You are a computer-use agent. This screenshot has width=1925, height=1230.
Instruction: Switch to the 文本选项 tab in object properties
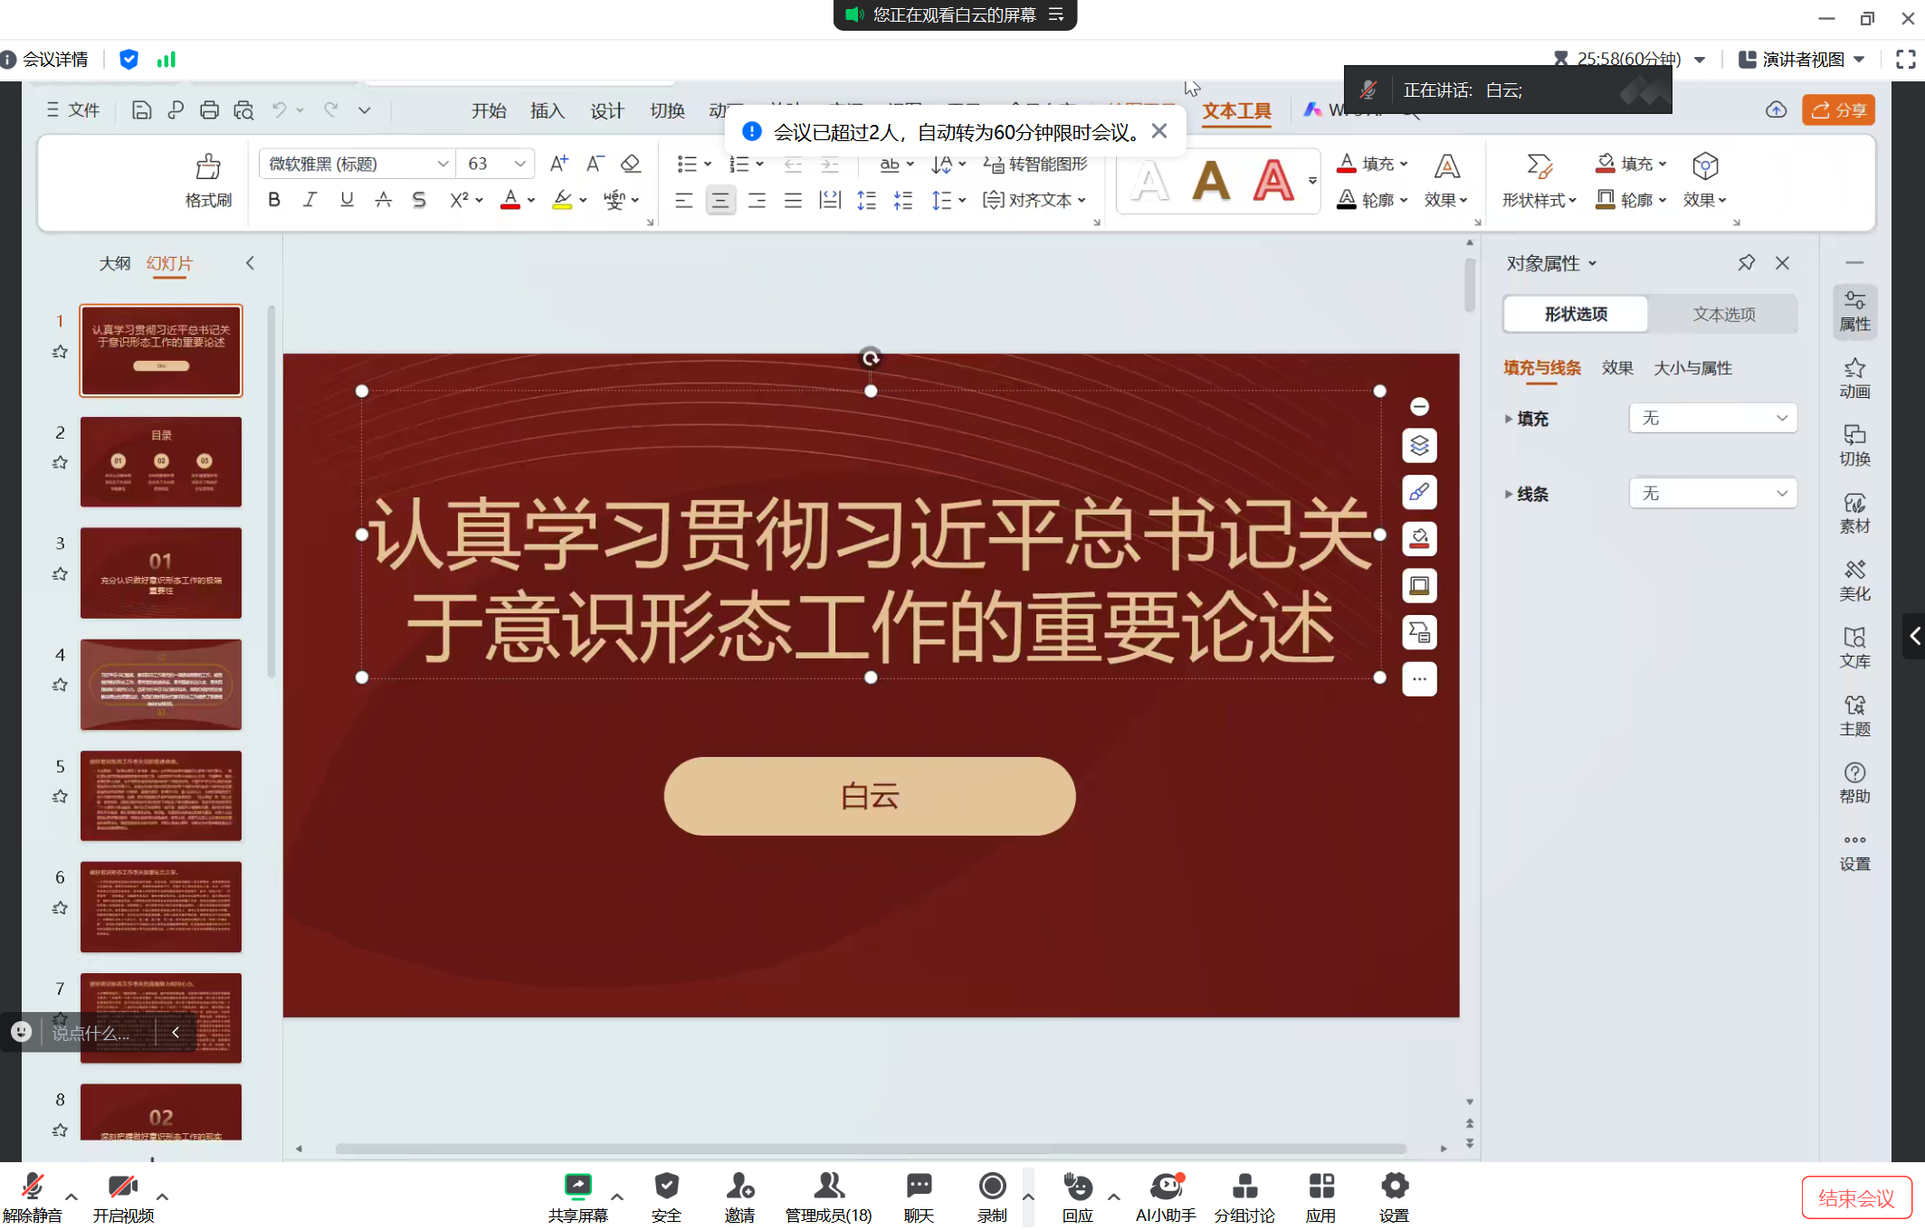[1722, 314]
